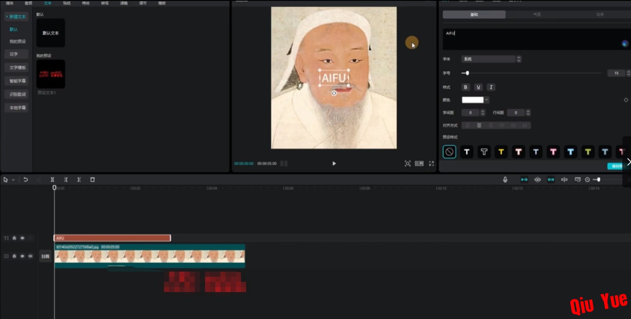Click the timeline zoom slider
Viewport: 631px width, 319px height.
tap(607, 180)
